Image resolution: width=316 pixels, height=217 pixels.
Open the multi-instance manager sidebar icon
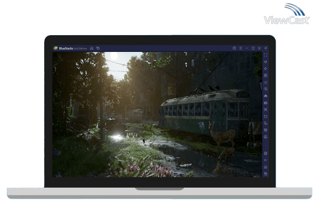(x=266, y=123)
